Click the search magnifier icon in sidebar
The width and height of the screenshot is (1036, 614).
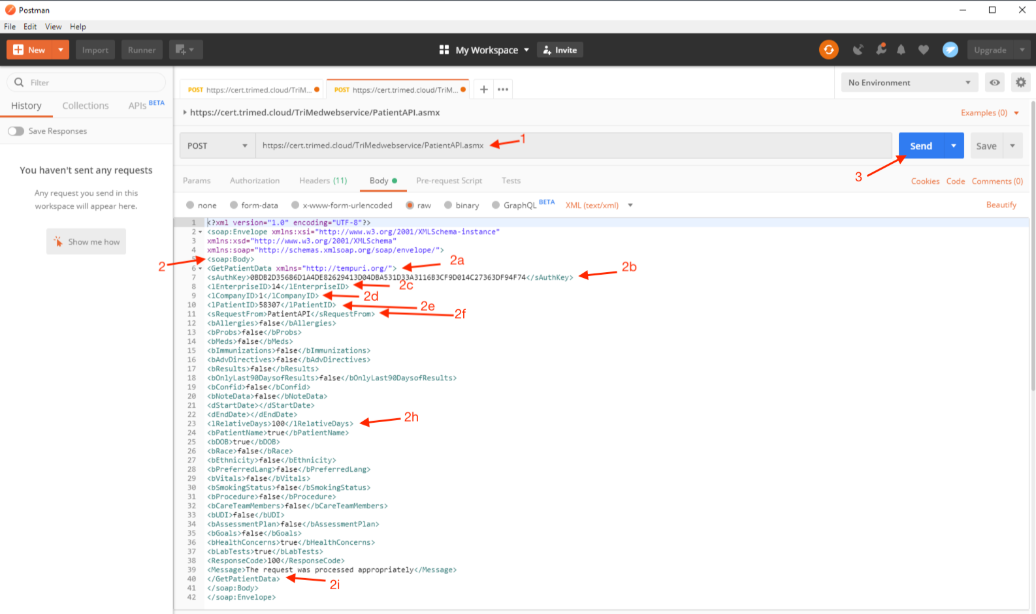(19, 82)
